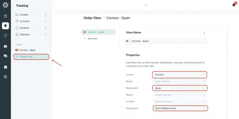The width and height of the screenshot is (239, 119).
Task: Open the Select brands dropdown
Action: (x=180, y=81)
